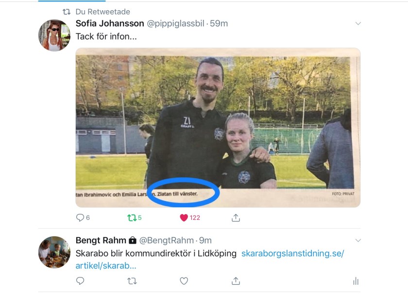
Task: Open @BengtRahm profile handle
Action: [167, 241]
